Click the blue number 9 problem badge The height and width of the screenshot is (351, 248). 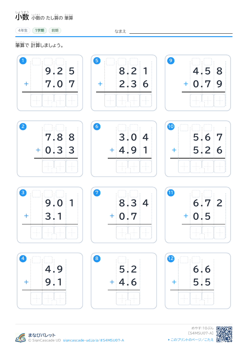(x=171, y=60)
